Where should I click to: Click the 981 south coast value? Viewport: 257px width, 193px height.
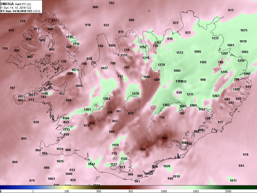click(x=137, y=181)
